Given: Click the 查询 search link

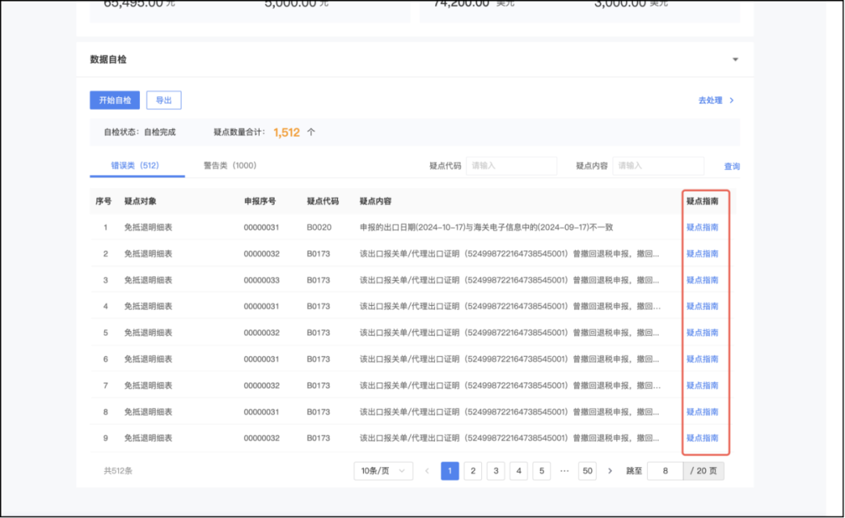Looking at the screenshot, I should (x=732, y=167).
